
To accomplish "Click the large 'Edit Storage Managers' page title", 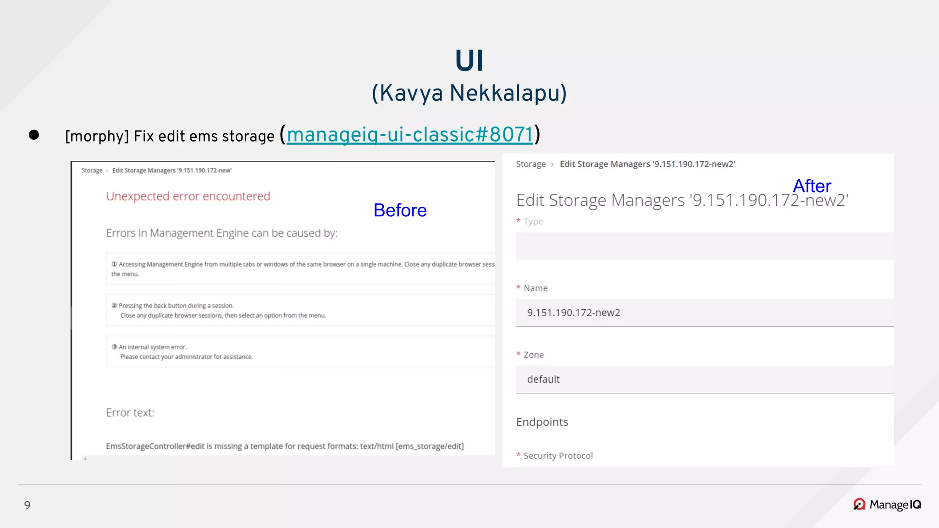I will tap(682, 201).
